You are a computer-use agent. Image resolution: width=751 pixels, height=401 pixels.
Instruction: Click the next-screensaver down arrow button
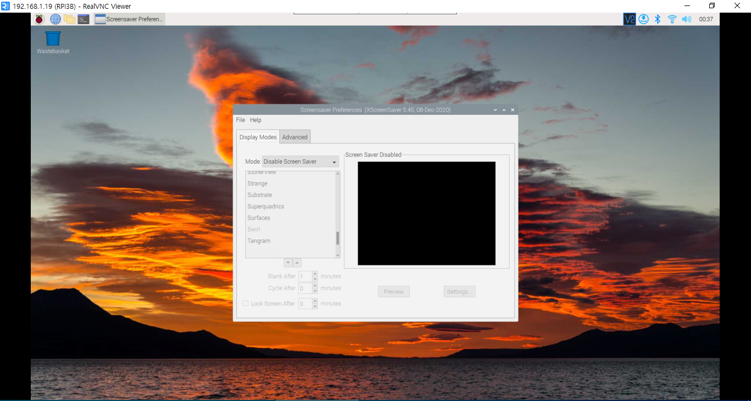tap(288, 263)
